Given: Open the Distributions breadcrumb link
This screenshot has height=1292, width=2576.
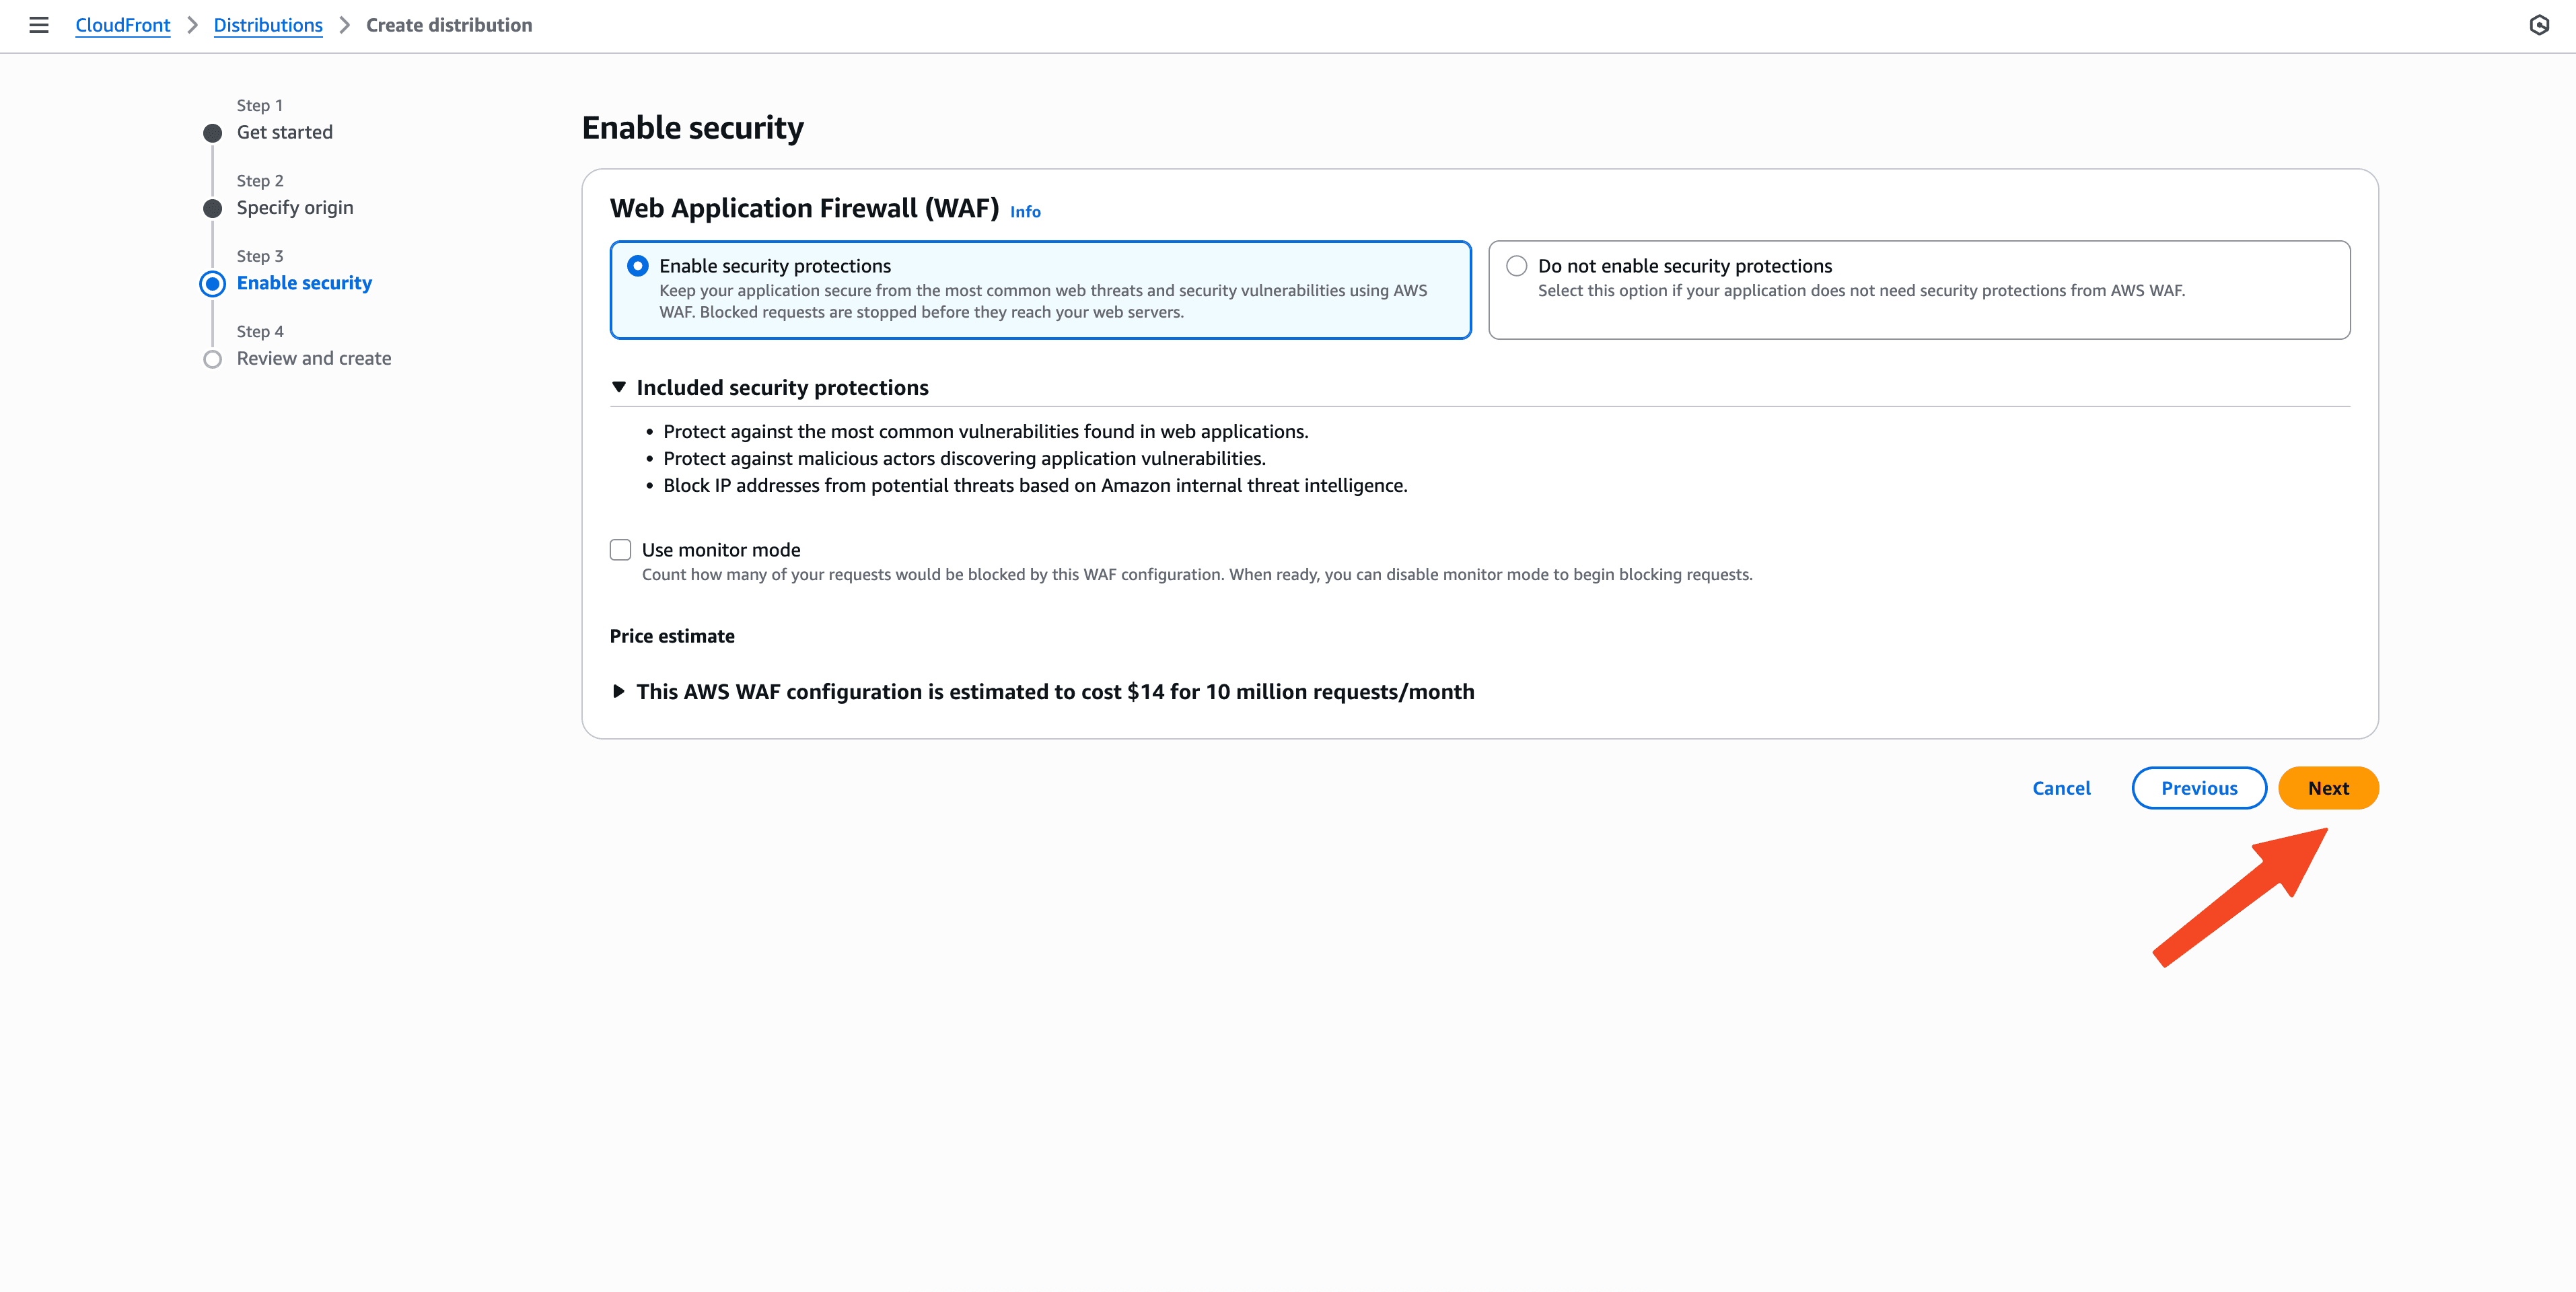Looking at the screenshot, I should [268, 25].
